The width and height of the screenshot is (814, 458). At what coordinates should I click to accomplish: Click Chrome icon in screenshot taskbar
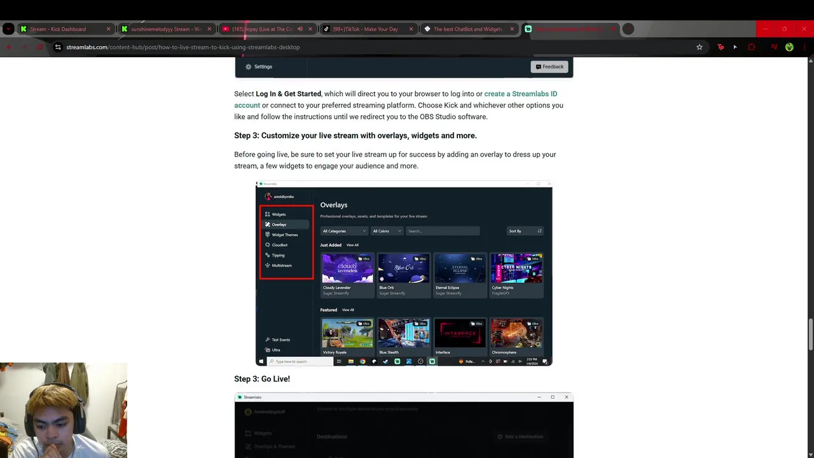pyautogui.click(x=362, y=361)
